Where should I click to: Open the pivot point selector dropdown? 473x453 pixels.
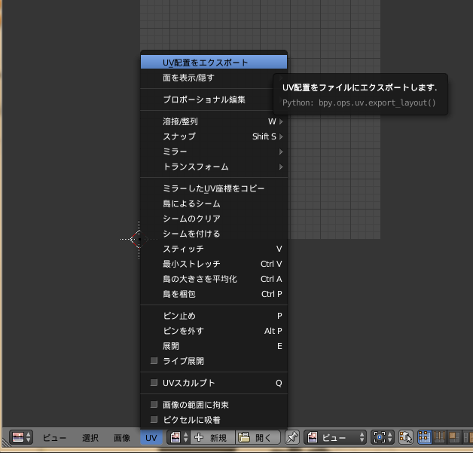pyautogui.click(x=382, y=437)
